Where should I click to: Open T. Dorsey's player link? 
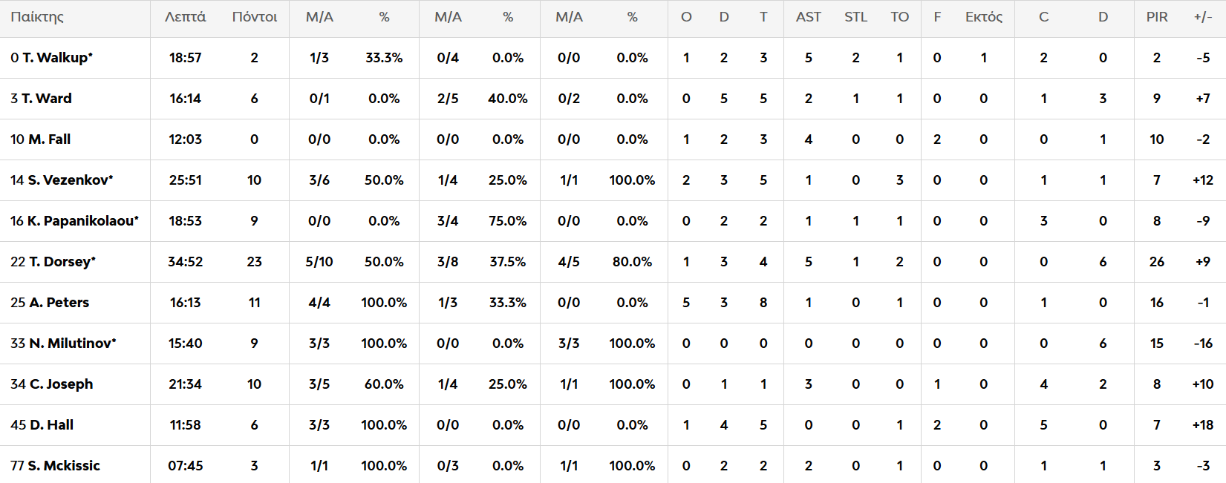pos(61,262)
